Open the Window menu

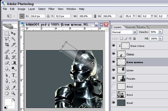click(71, 9)
